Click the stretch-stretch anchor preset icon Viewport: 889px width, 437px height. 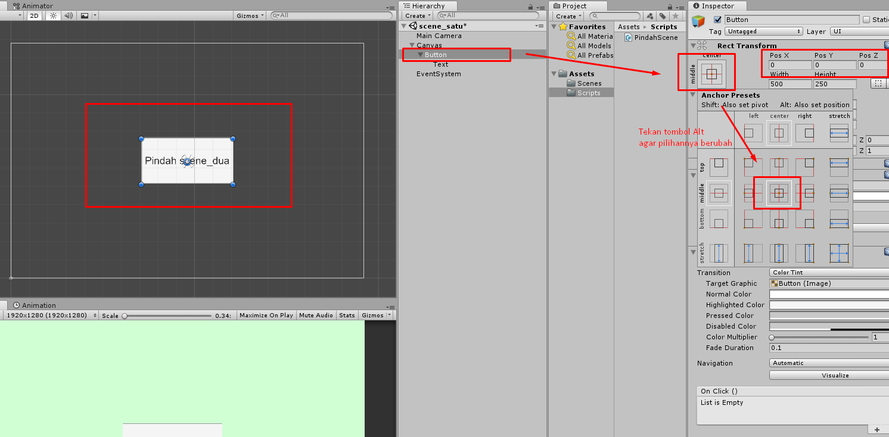click(x=839, y=253)
